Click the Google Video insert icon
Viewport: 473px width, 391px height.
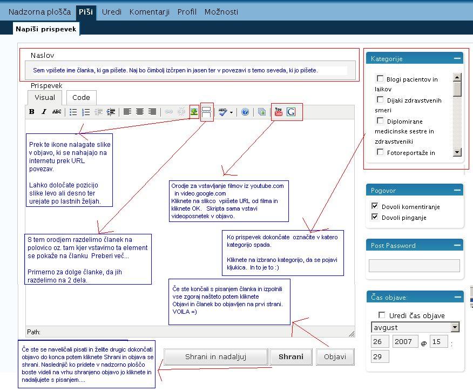click(291, 112)
